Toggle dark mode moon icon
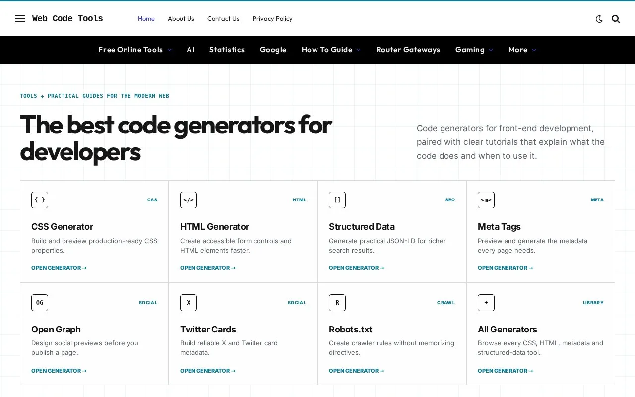Image resolution: width=635 pixels, height=397 pixels. 599,19
